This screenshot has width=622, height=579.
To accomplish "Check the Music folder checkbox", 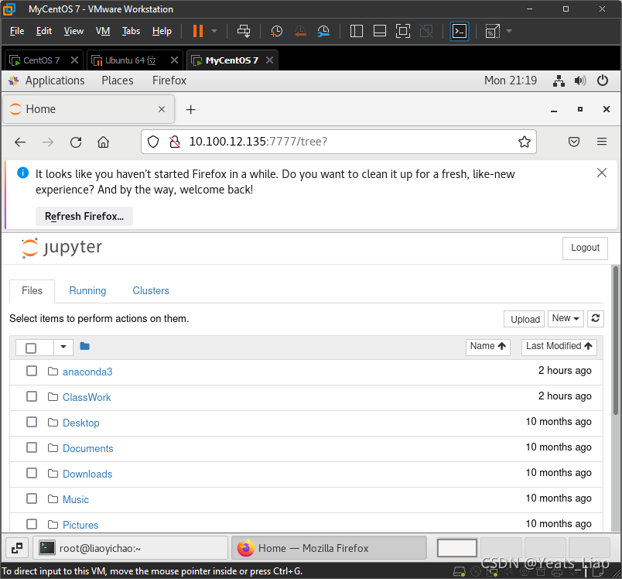I will (32, 498).
